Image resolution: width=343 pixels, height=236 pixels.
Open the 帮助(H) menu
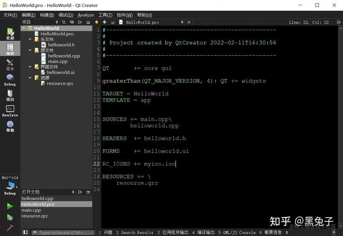144,15
